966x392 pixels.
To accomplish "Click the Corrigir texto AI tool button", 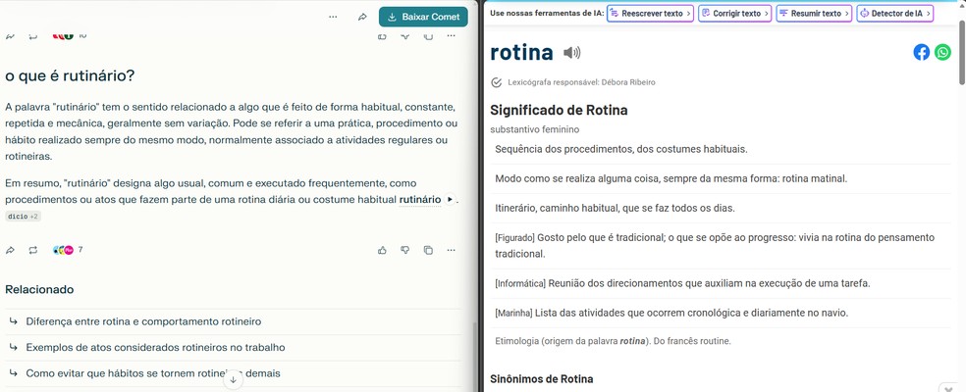I will (735, 13).
